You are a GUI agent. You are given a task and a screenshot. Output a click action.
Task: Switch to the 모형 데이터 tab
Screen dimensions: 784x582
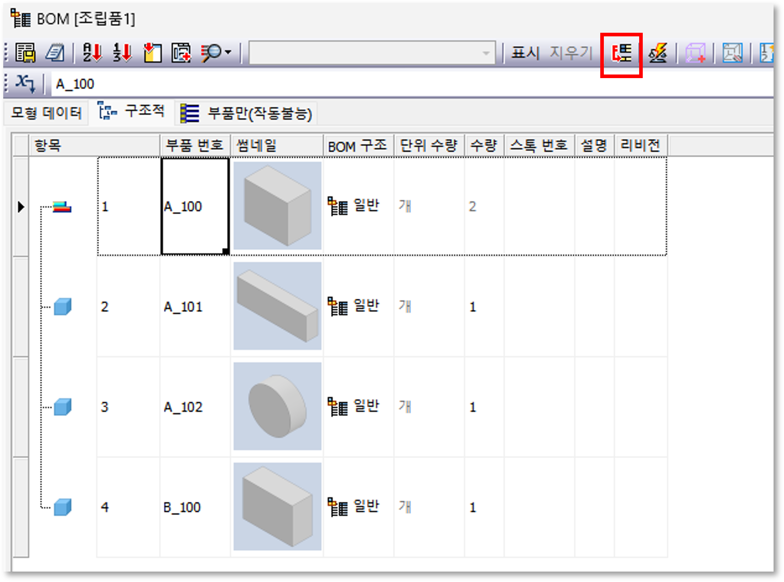[46, 113]
